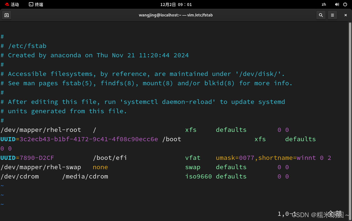Screen dimensions: 352x221
Task: Click 'systemctl daemon-reload' in the comment
Action: click(x=168, y=102)
